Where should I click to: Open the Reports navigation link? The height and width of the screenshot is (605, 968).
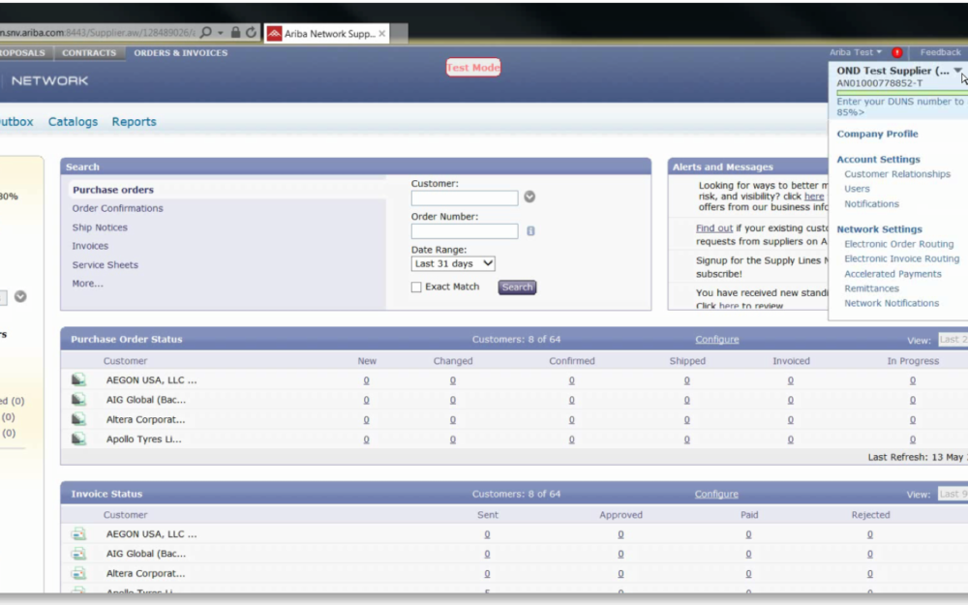[x=134, y=122]
